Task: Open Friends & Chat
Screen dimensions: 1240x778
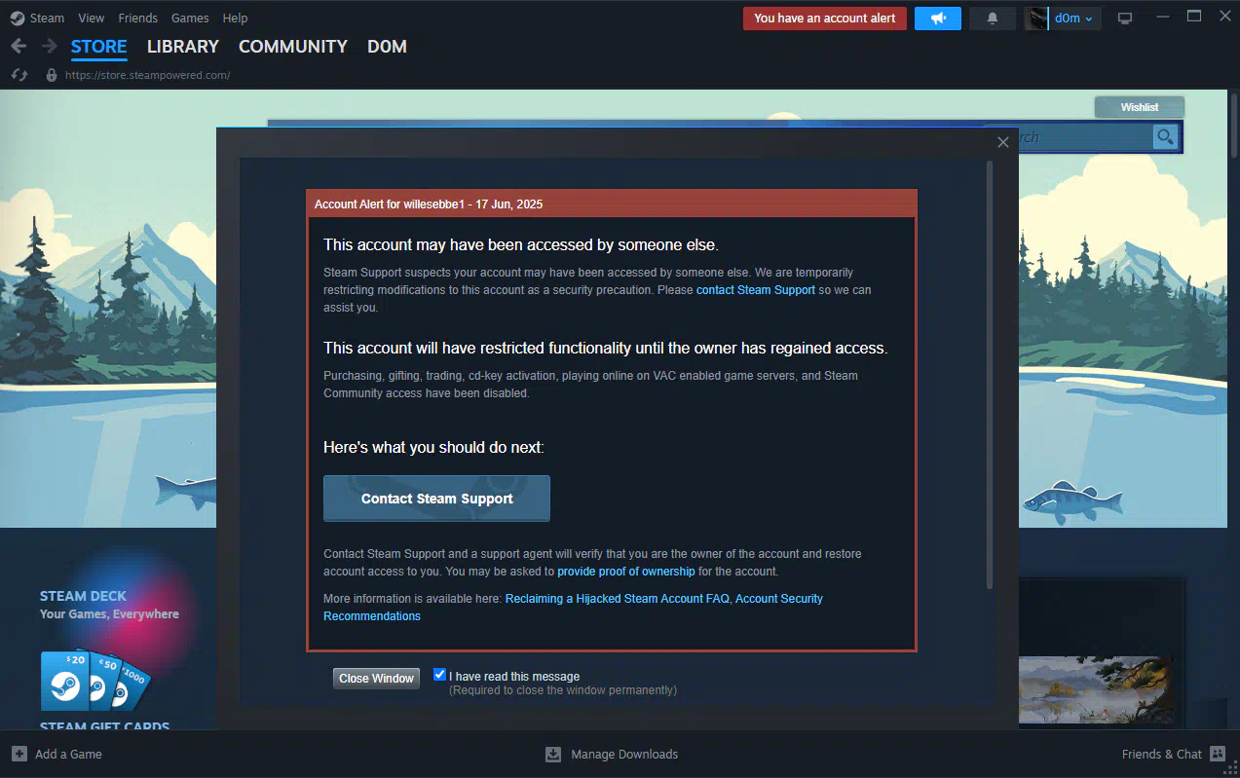Action: pyautogui.click(x=1174, y=754)
